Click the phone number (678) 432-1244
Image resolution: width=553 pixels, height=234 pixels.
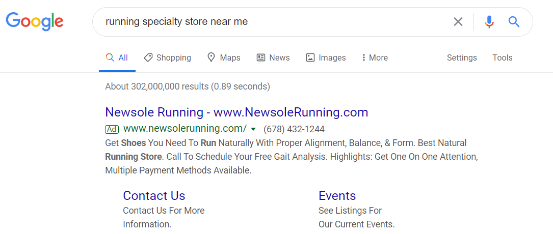click(294, 129)
